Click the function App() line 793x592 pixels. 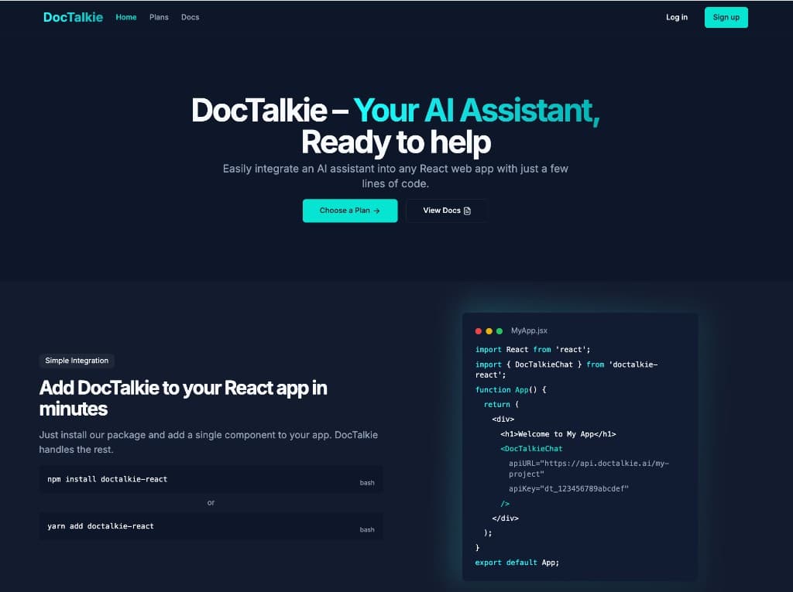coord(511,390)
